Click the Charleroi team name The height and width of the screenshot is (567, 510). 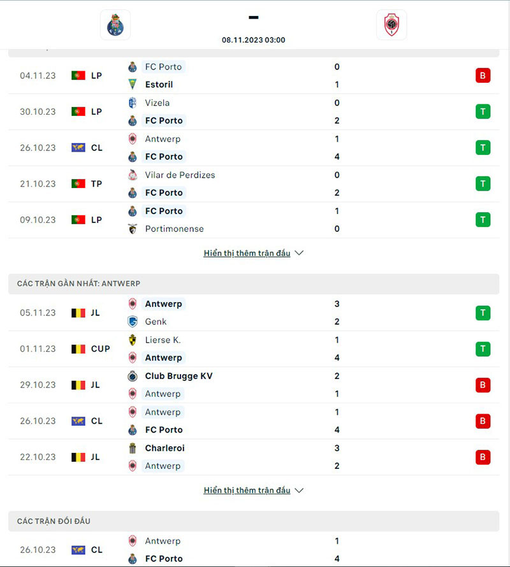tap(164, 448)
